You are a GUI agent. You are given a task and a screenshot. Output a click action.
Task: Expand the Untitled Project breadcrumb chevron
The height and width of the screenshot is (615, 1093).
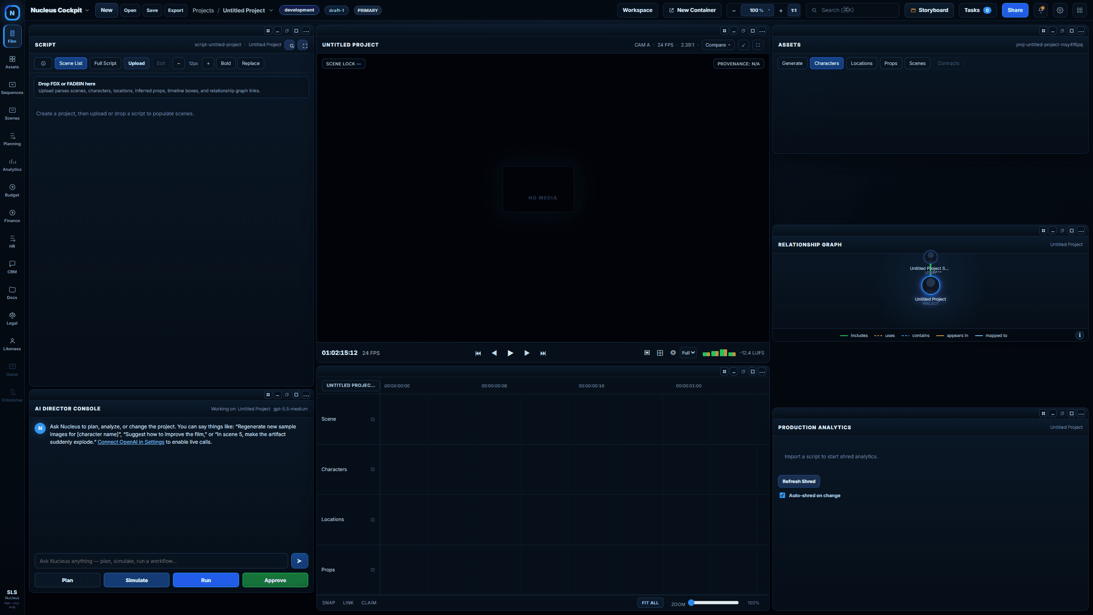[x=271, y=10]
